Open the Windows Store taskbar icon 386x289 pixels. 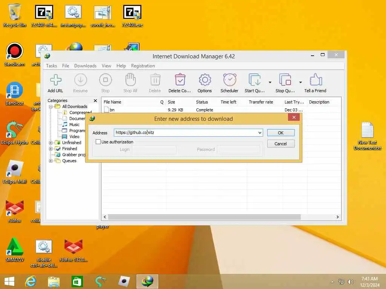pyautogui.click(x=77, y=281)
